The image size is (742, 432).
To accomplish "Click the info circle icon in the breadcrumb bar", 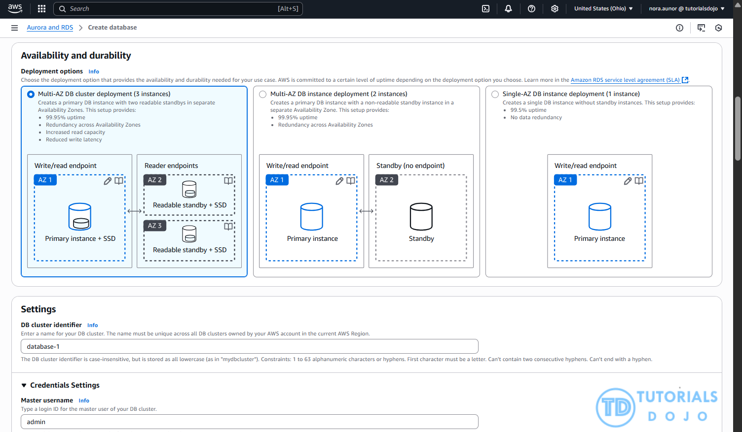I will 679,28.
